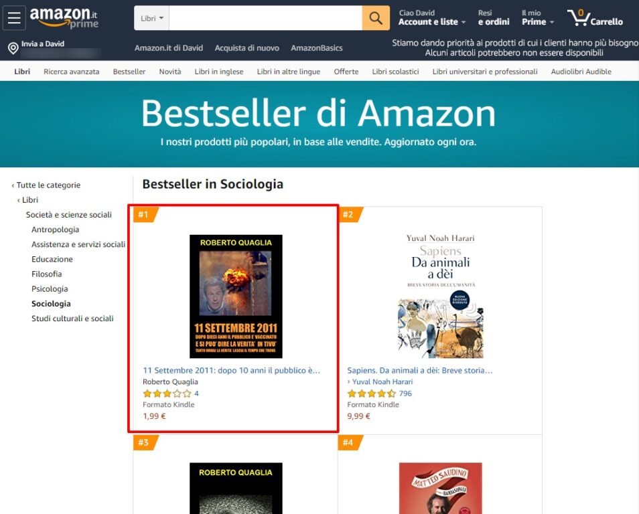639x514 pixels.
Task: Go to Resi e ordini
Action: pos(494,18)
